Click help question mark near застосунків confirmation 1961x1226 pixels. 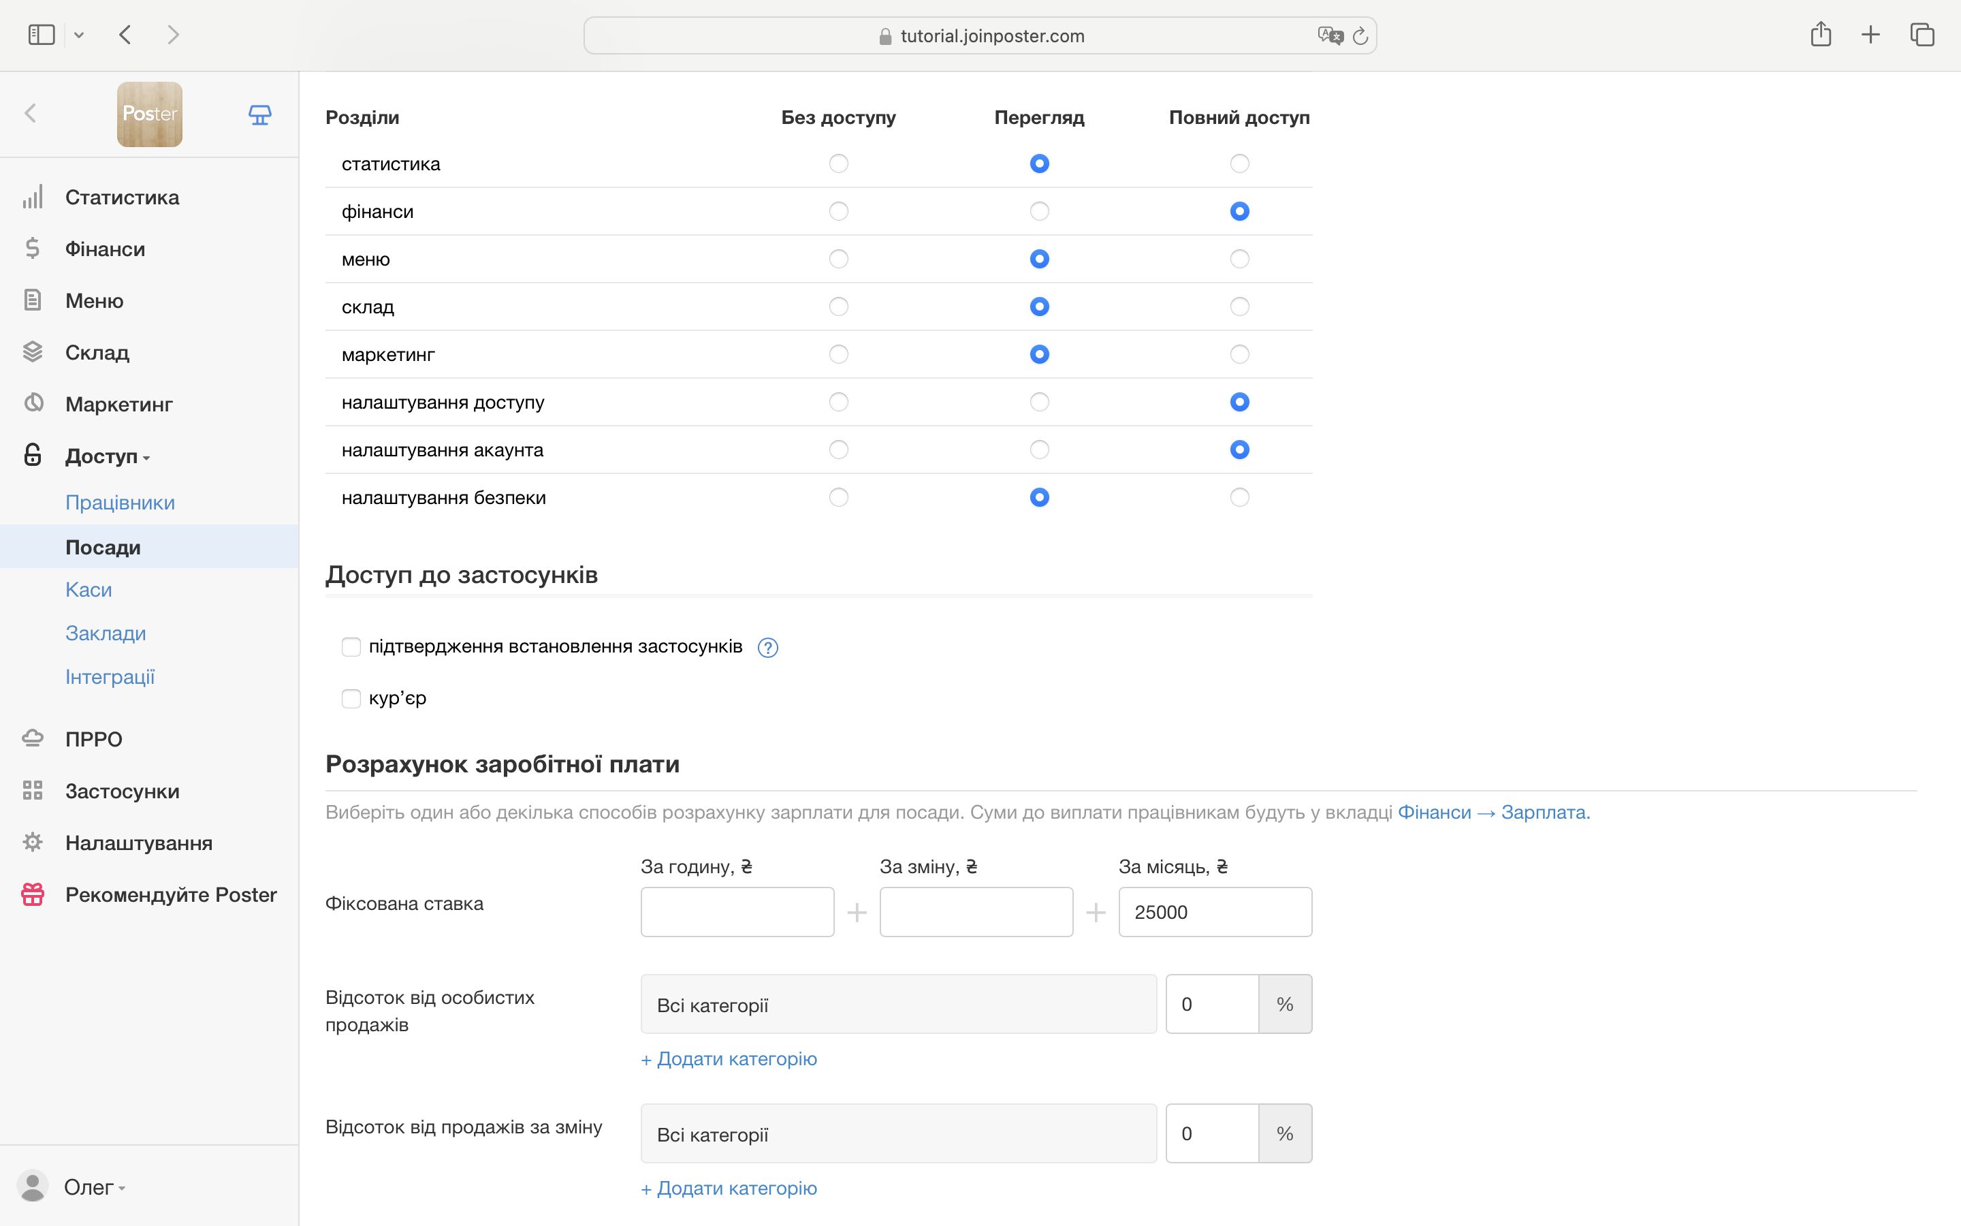767,647
